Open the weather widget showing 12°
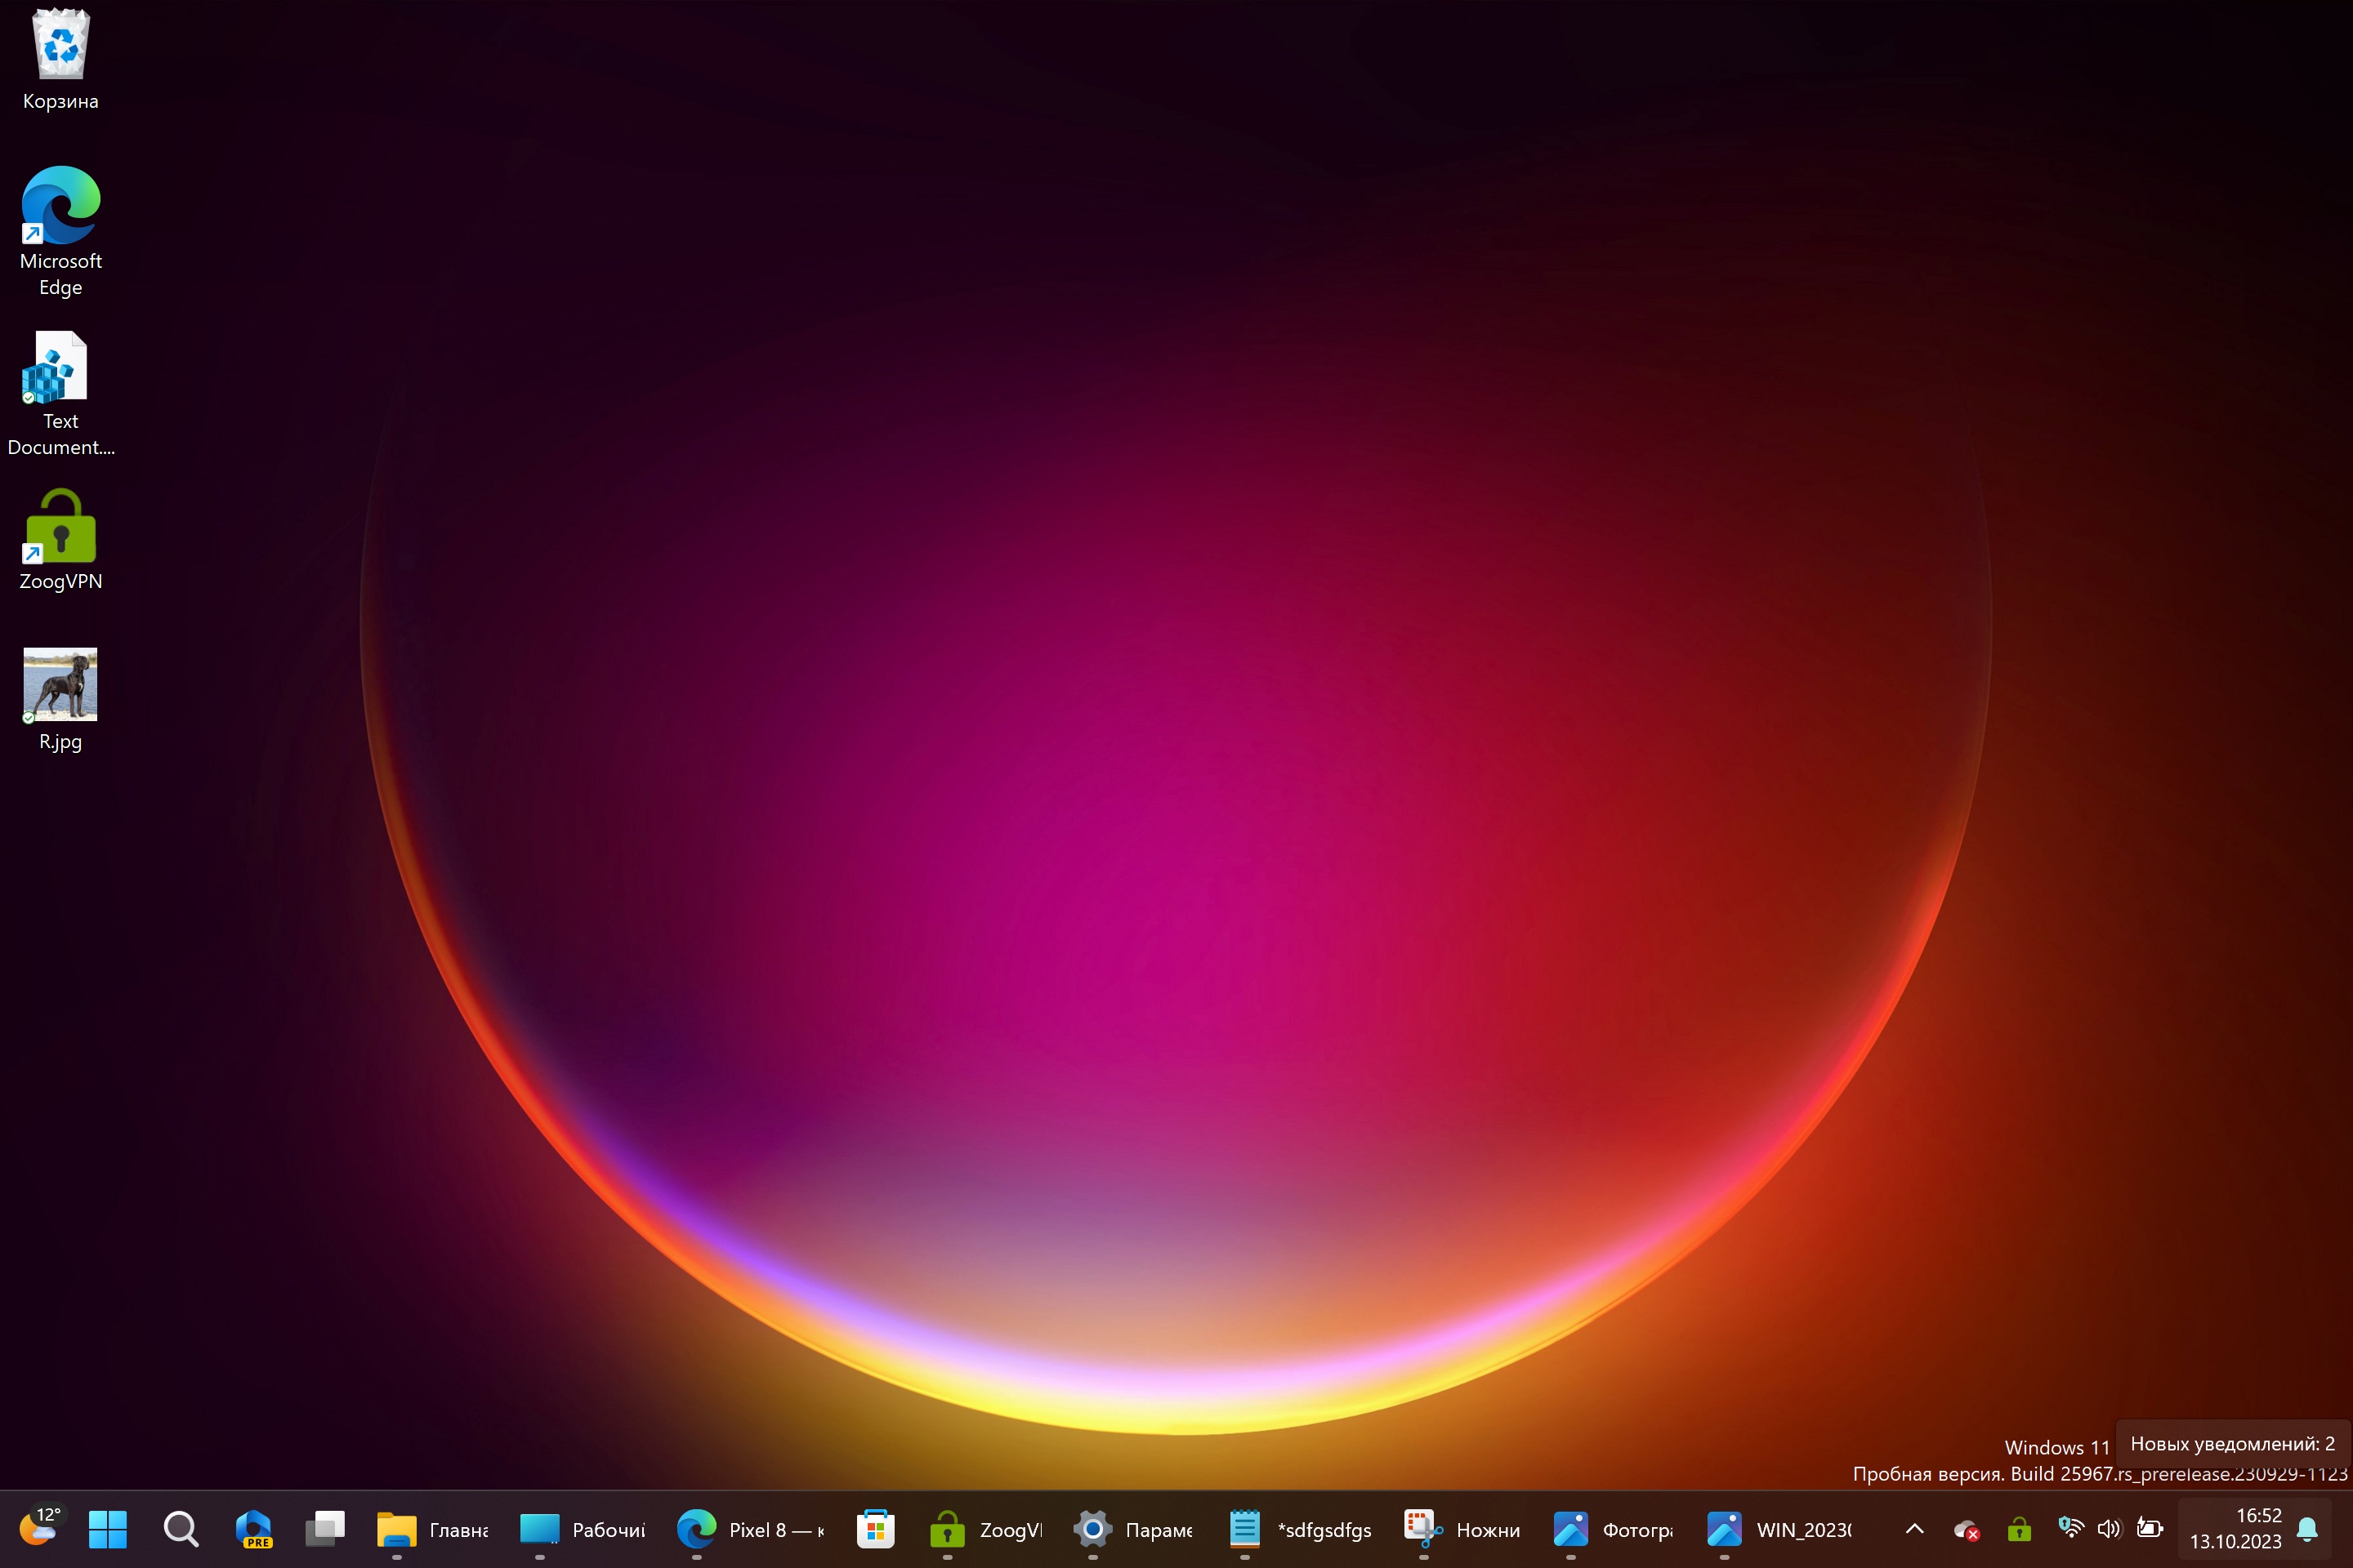This screenshot has height=1568, width=2353. tap(40, 1528)
